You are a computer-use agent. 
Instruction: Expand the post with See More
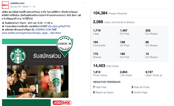[x=55, y=33]
